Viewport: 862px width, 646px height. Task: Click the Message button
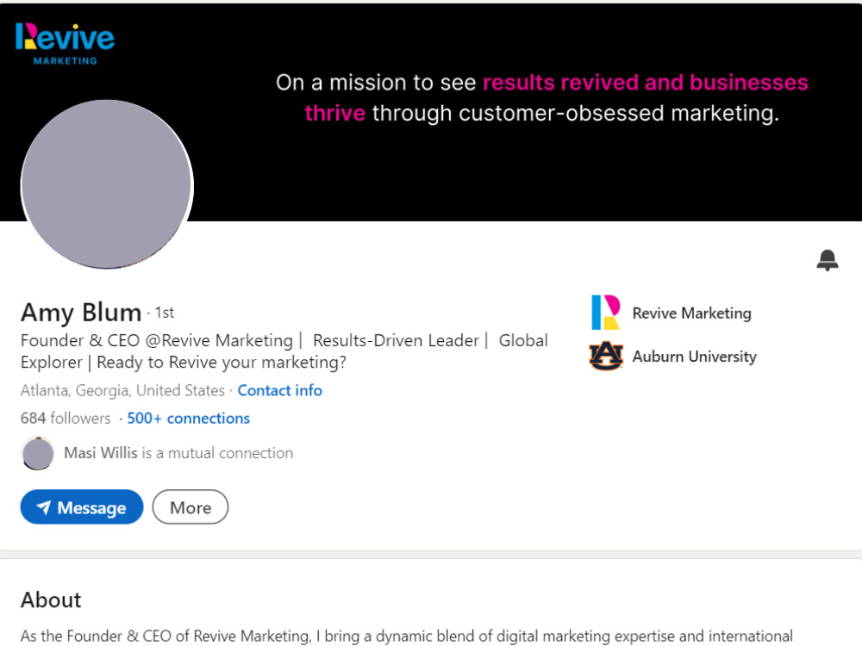(82, 507)
